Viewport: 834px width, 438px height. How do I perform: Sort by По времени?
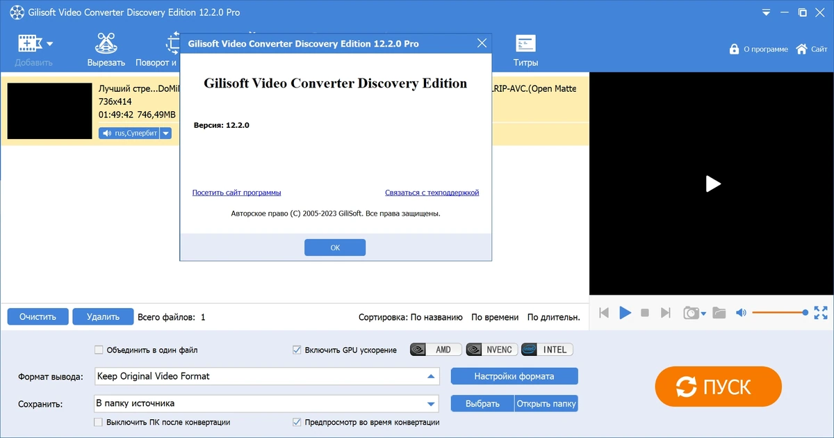(x=495, y=317)
